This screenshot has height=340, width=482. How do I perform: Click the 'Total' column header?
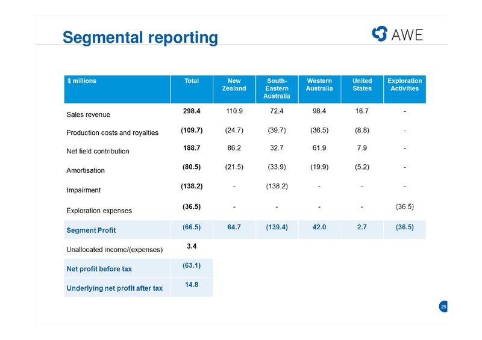click(192, 89)
